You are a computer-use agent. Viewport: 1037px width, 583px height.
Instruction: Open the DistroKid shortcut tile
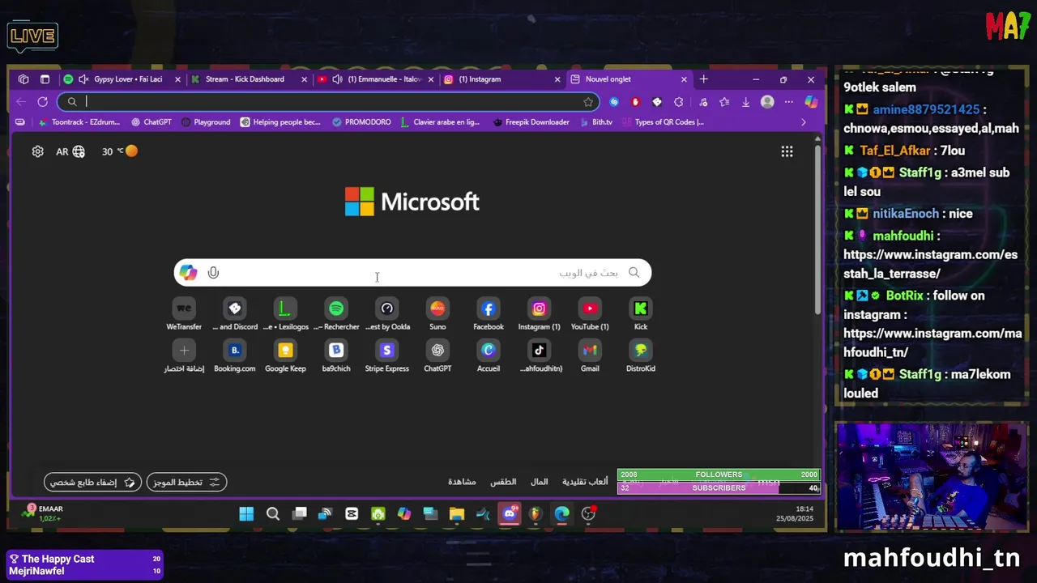(641, 356)
